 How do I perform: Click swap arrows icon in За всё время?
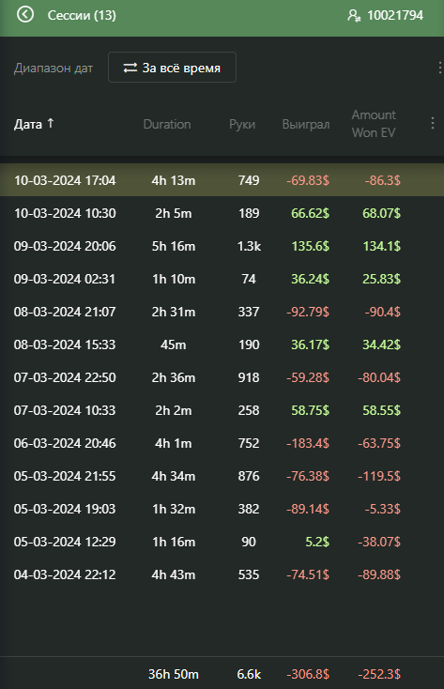(130, 68)
